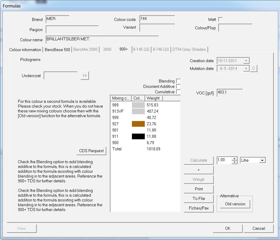Image resolution: width=280 pixels, height=240 pixels.
Task: Select mixing colour row 911
Action: coord(145,136)
